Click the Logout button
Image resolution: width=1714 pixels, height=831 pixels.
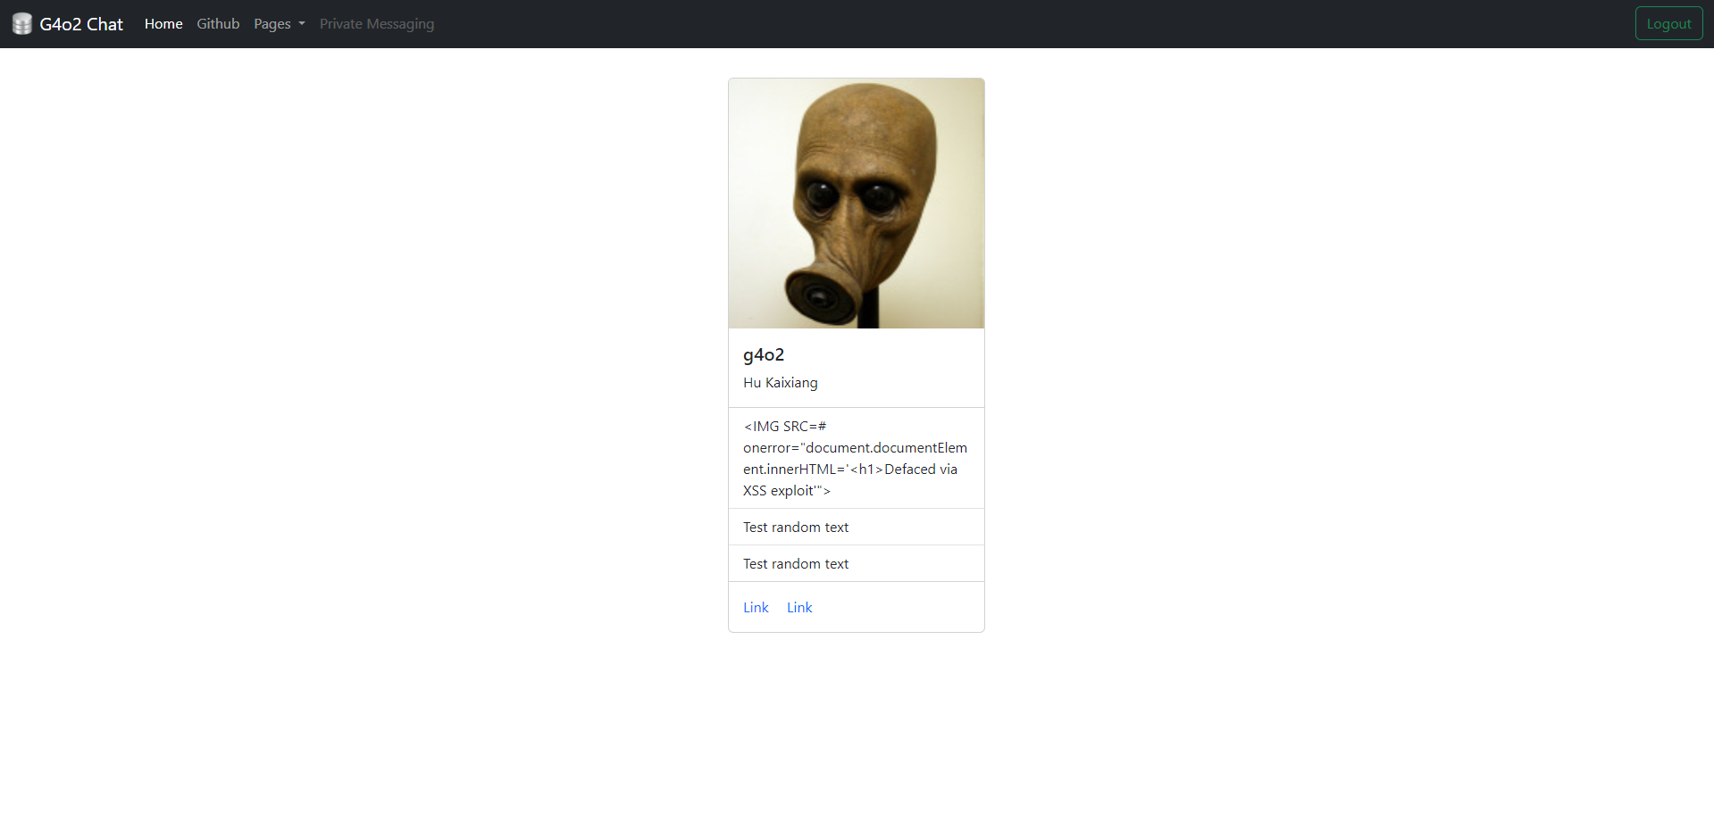coord(1668,24)
